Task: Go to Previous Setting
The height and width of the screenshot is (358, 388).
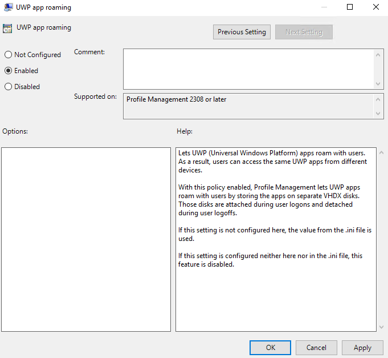Action: [242, 32]
